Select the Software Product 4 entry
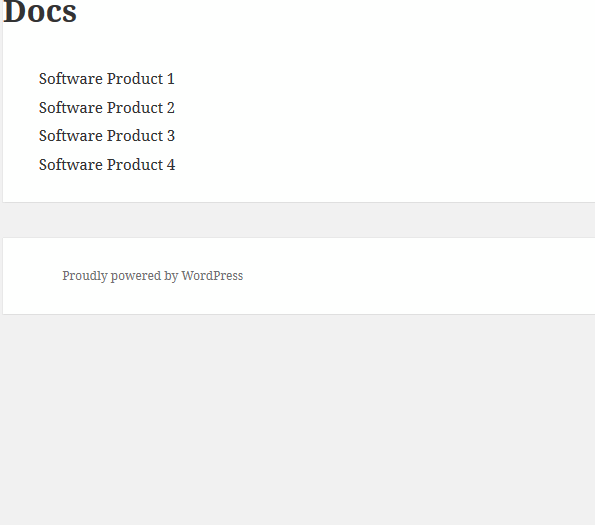The width and height of the screenshot is (595, 525). (x=107, y=165)
